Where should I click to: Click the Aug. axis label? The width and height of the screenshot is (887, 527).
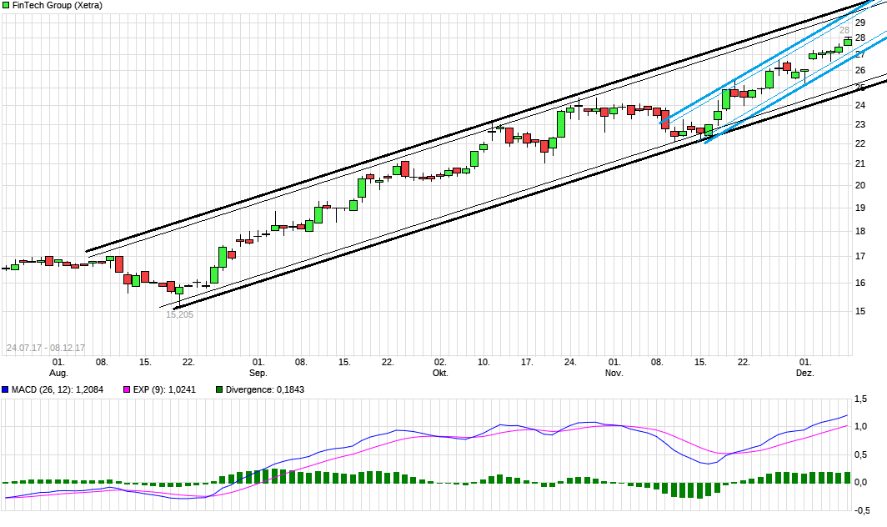tap(58, 374)
